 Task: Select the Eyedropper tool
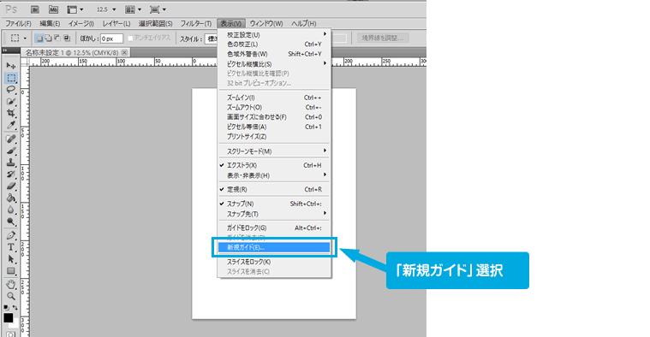(11, 125)
